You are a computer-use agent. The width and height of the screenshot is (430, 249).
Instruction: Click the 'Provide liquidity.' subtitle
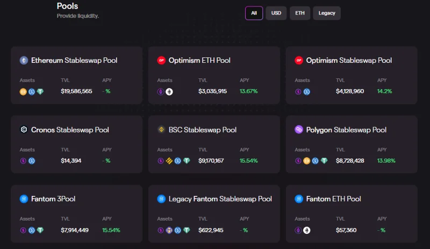[x=78, y=16]
